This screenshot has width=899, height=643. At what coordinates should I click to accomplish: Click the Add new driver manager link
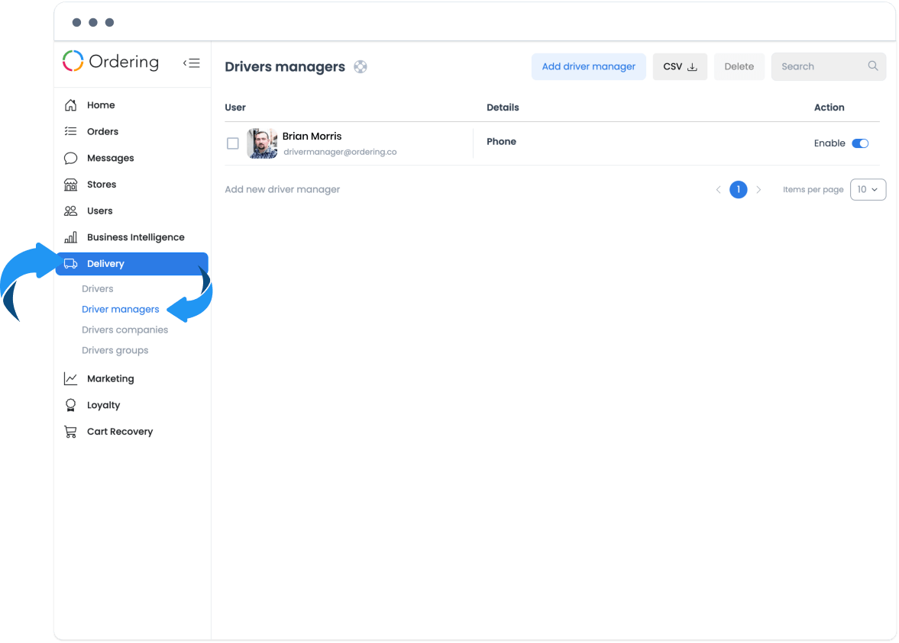(x=282, y=189)
